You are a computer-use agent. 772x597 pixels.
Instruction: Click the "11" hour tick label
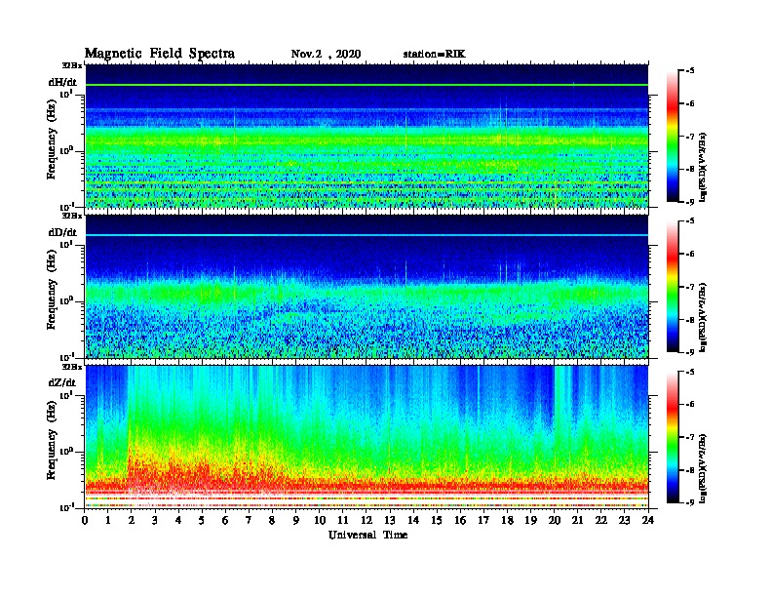pos(343,520)
